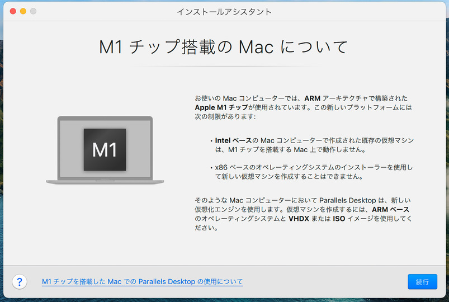Open the M1 Mac Parallels Desktop usage link
The width and height of the screenshot is (449, 302).
(x=143, y=282)
